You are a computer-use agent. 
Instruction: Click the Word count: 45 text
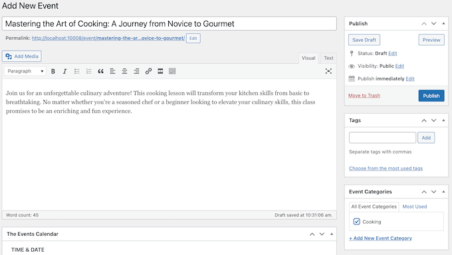[x=22, y=215]
